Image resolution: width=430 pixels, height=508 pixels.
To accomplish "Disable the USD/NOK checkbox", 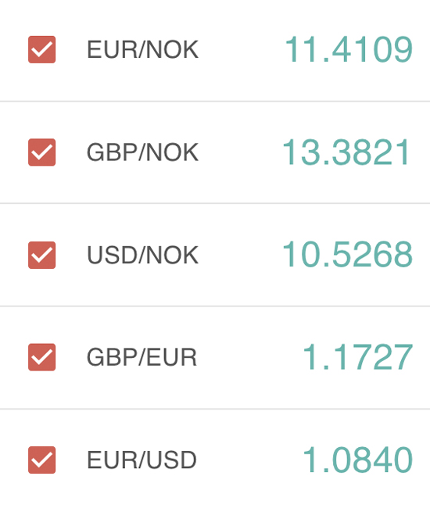I will [x=41, y=255].
